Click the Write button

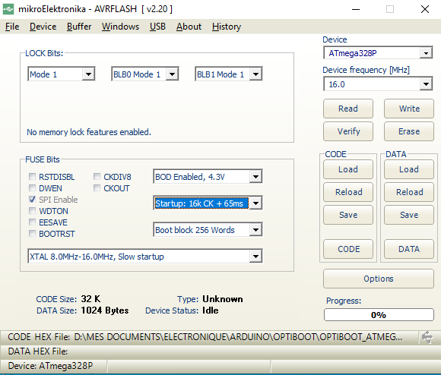409,109
